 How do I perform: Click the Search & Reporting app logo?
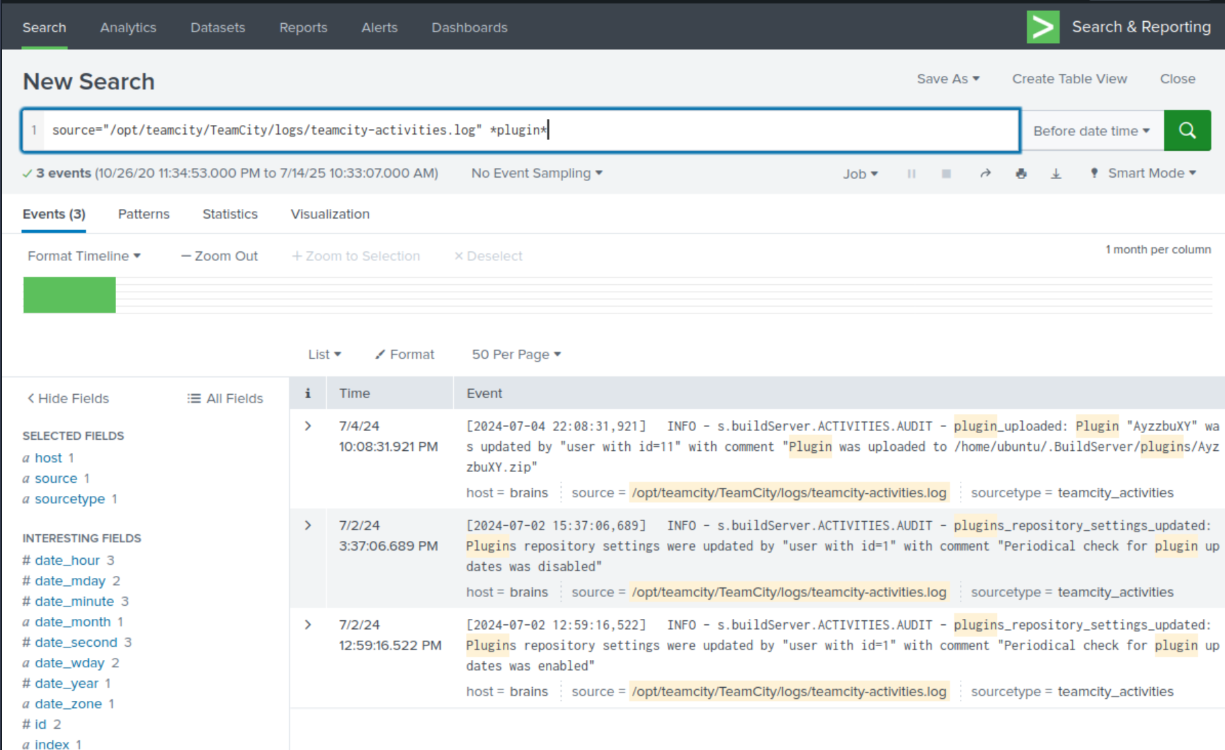point(1043,27)
